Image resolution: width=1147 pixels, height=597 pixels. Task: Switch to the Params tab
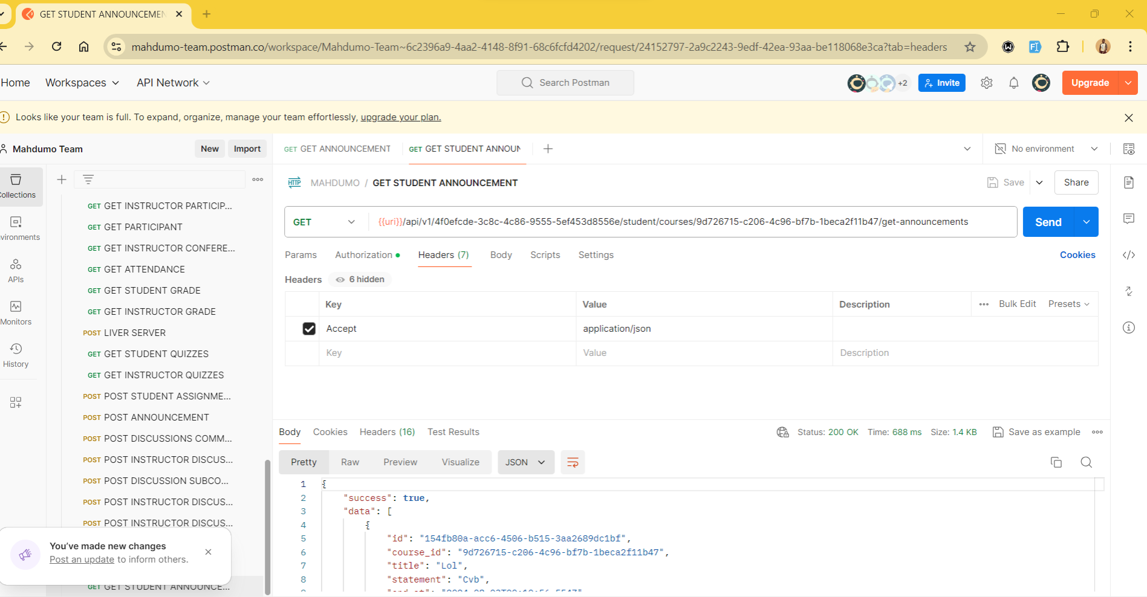(301, 255)
